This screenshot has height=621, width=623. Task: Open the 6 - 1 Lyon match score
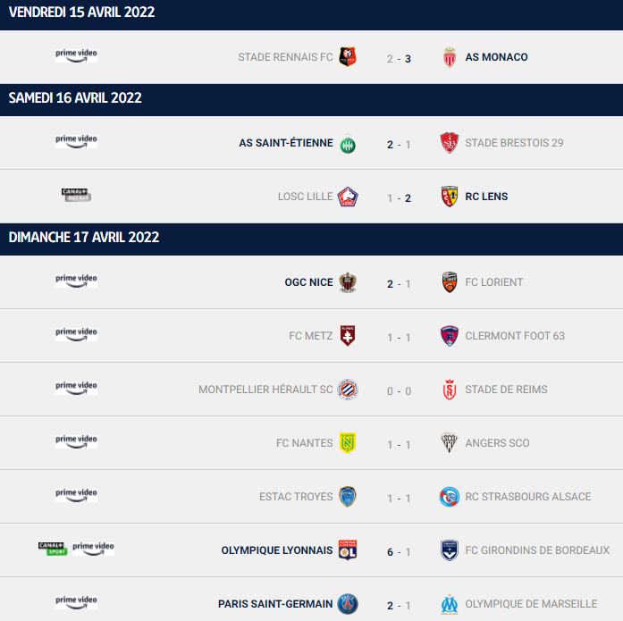click(399, 552)
